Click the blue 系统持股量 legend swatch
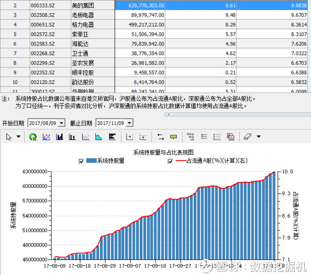 pos(91,161)
